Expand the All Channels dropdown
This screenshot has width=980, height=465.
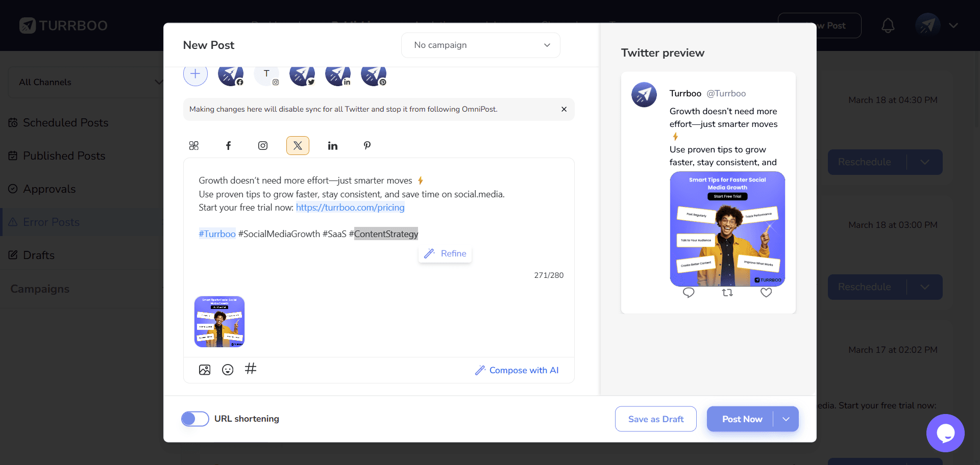(87, 82)
